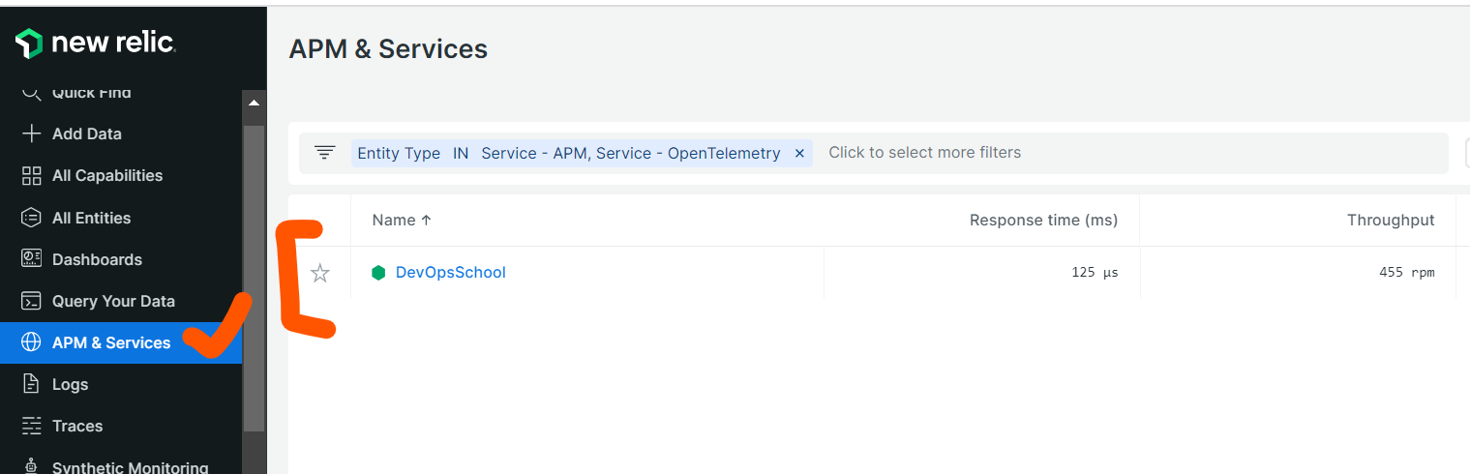
Task: Sort by Response time (ms) column
Action: [x=1043, y=221]
